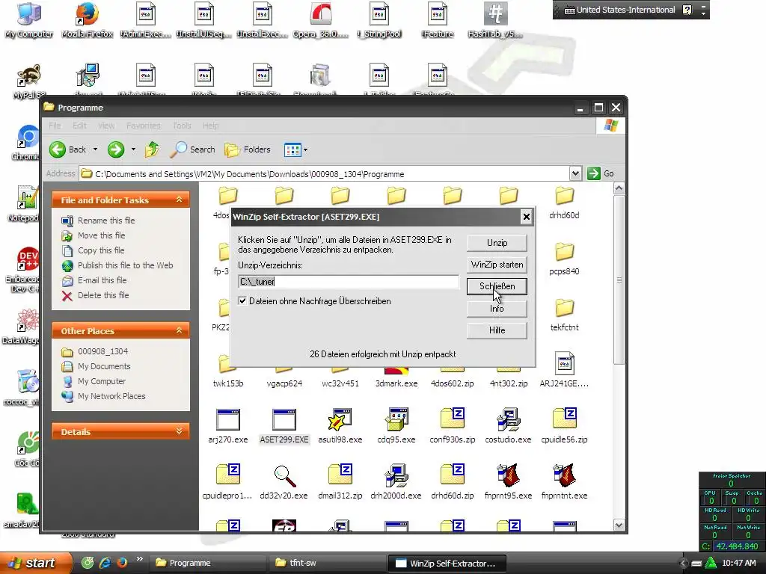Click the green Forward arrow button
Image resolution: width=766 pixels, height=574 pixels.
click(x=116, y=149)
